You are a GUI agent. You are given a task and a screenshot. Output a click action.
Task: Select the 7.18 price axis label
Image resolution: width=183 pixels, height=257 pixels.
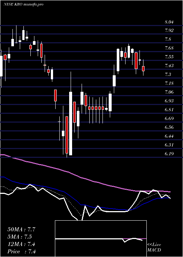[x=169, y=83]
